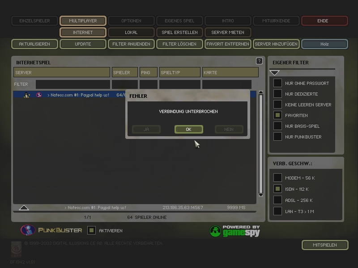
Task: Click the Server filter input field
Action: [73, 84]
